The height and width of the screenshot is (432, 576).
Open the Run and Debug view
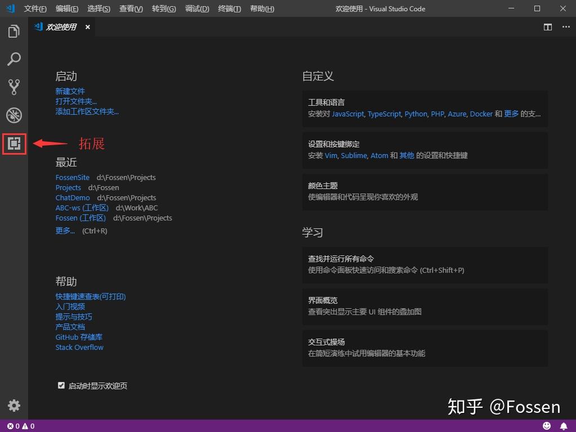click(14, 115)
